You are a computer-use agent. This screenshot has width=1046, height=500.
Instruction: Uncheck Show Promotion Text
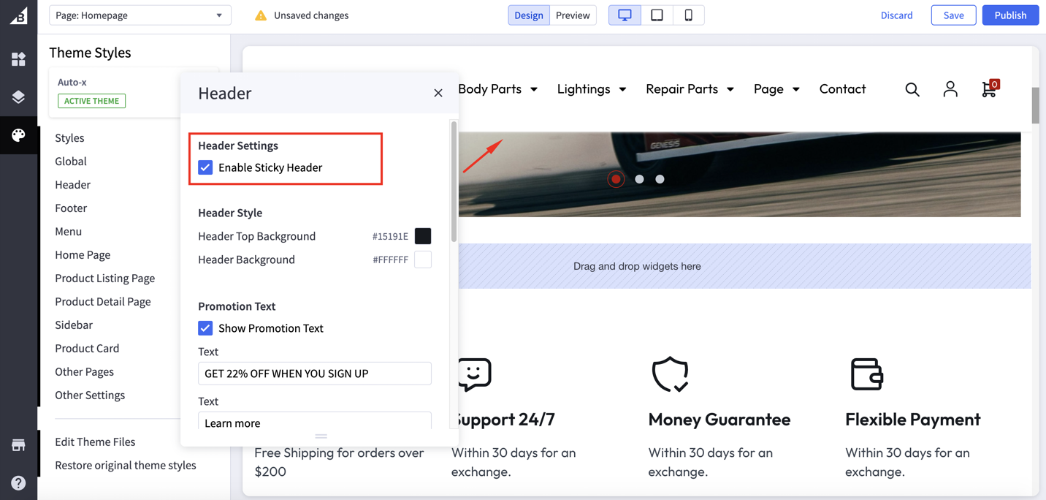[205, 328]
